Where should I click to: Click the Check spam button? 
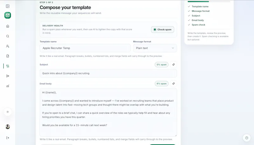click(x=163, y=30)
